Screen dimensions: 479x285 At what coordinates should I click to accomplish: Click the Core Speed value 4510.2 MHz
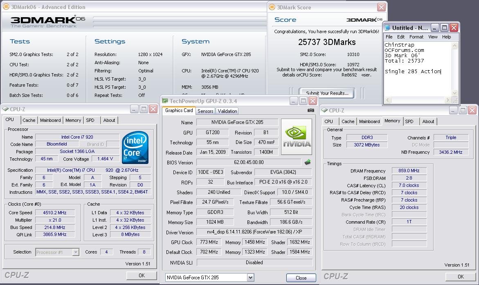tap(55, 213)
